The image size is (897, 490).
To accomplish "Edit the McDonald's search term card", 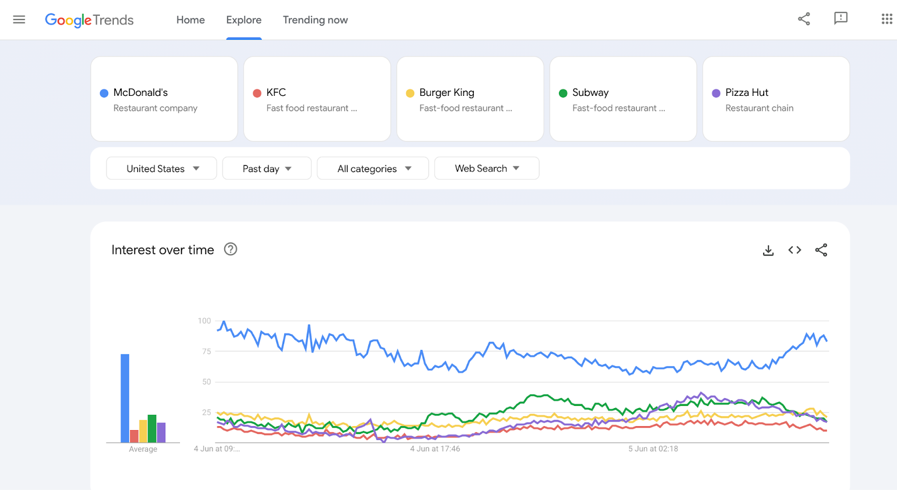I will coord(164,99).
